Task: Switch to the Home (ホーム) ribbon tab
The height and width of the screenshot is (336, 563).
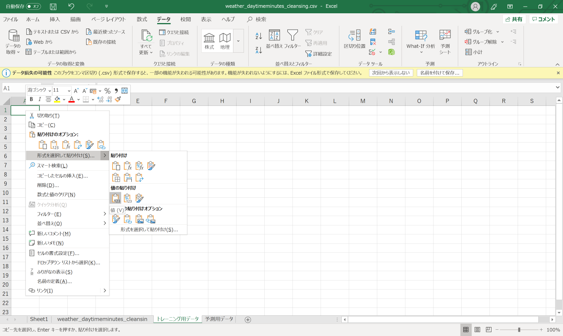Action: [x=33, y=19]
